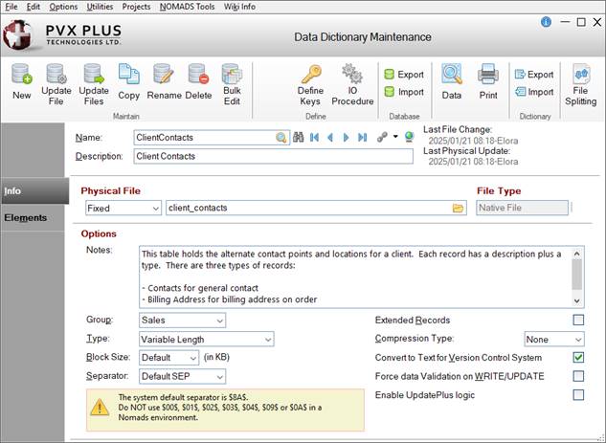Click the Bulk Edit icon
606x443 pixels.
(231, 77)
